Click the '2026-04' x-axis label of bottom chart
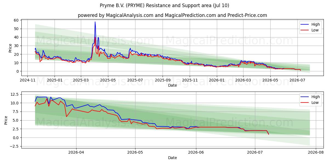 pyautogui.click(x=76, y=153)
